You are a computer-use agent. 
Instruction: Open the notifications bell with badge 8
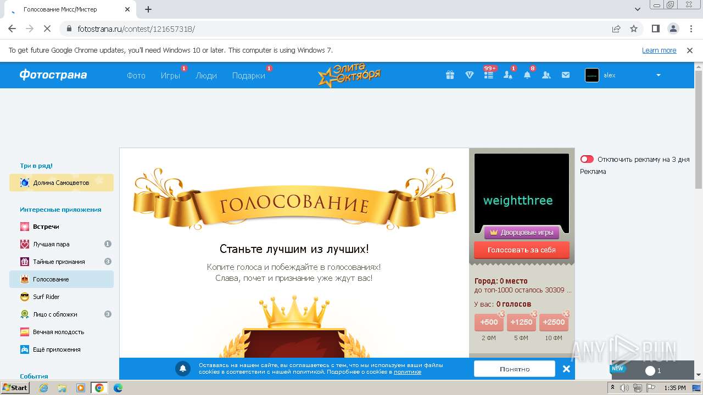527,75
